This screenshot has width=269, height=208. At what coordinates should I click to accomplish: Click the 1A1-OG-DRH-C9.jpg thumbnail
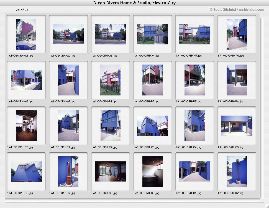point(153,172)
